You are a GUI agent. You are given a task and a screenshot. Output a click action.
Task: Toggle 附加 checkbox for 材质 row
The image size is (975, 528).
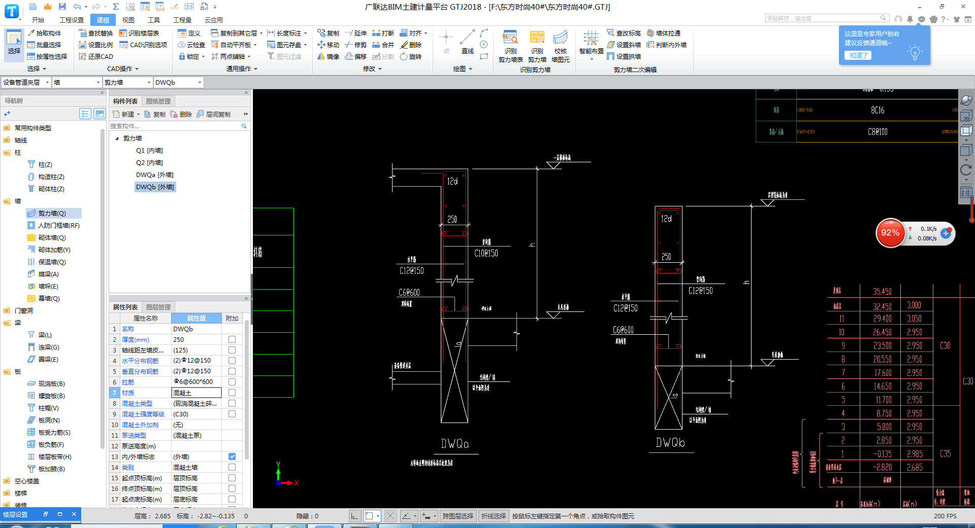coord(232,393)
